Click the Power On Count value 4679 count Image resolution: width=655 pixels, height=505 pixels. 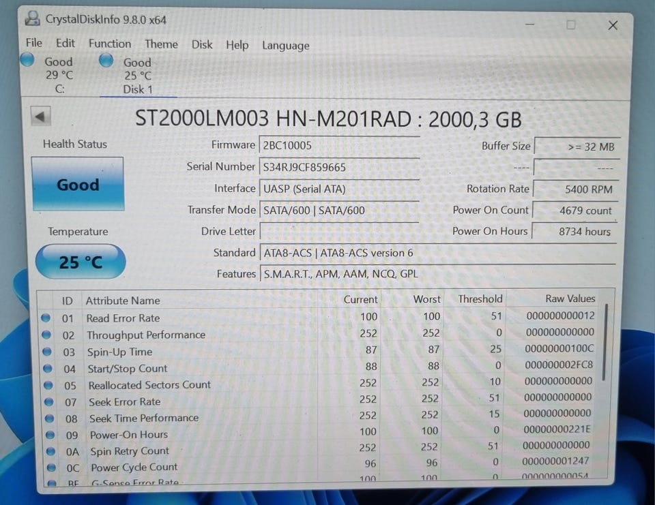pos(575,211)
